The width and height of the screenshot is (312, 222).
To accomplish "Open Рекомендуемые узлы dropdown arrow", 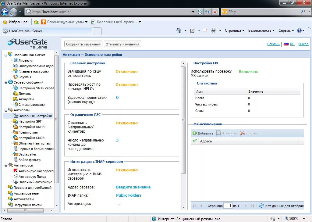I will click(x=86, y=22).
